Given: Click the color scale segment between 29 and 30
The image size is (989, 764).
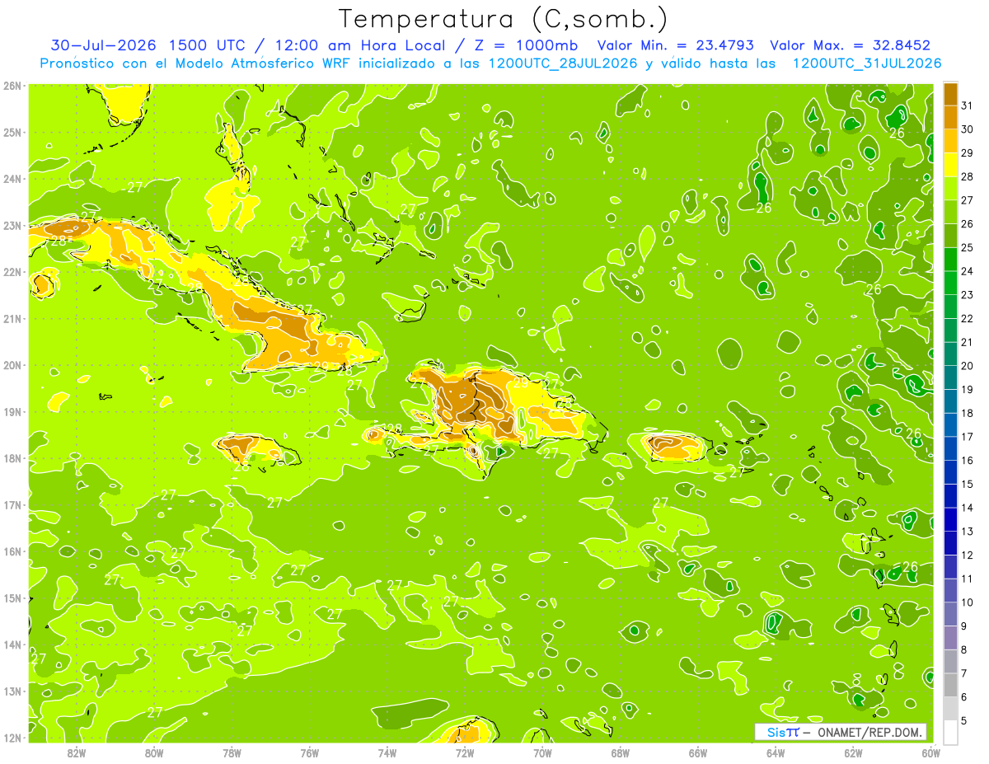Looking at the screenshot, I should pyautogui.click(x=950, y=141).
